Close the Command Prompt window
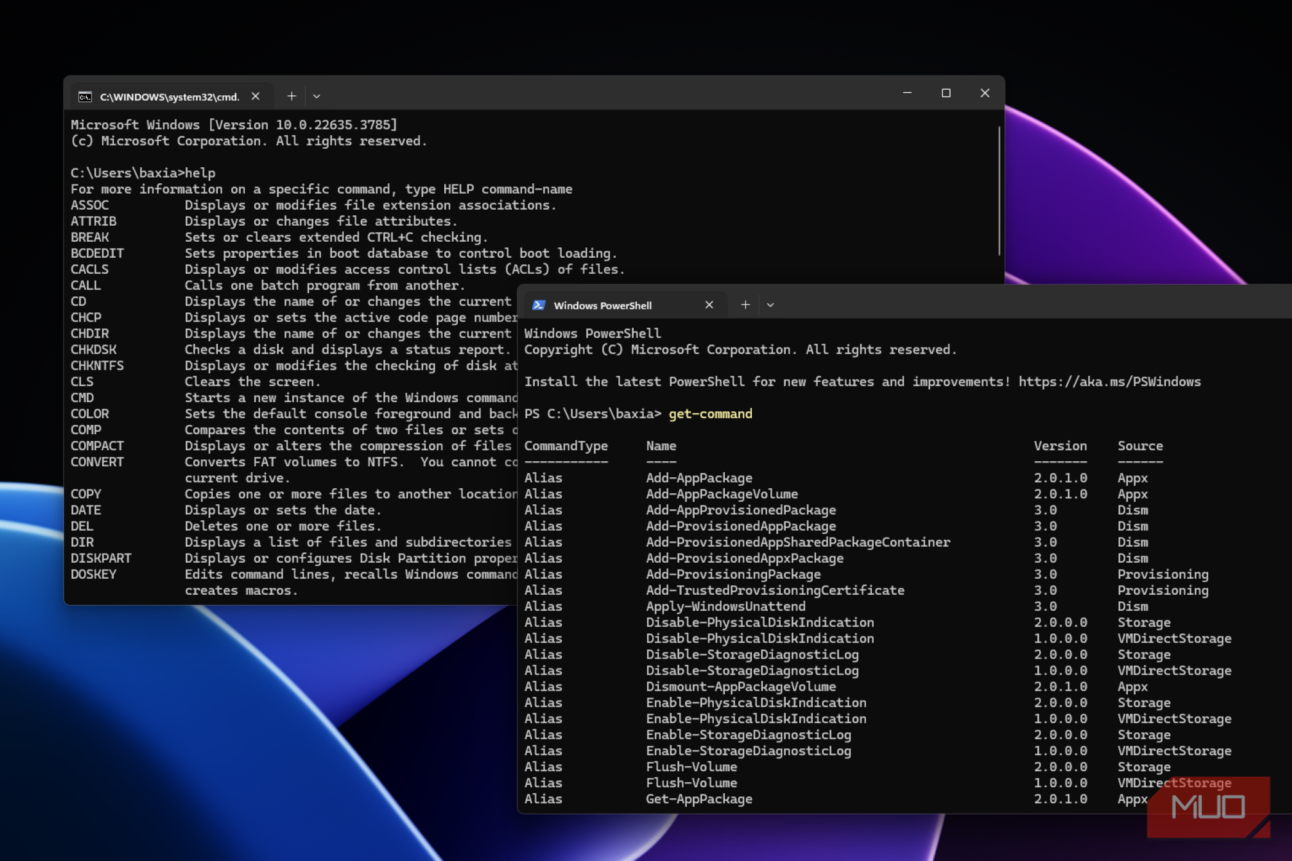This screenshot has width=1292, height=861. [x=984, y=93]
